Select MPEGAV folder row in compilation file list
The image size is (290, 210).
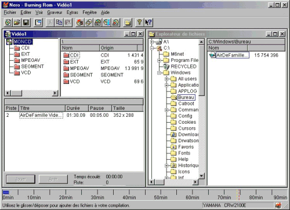(x=103, y=68)
